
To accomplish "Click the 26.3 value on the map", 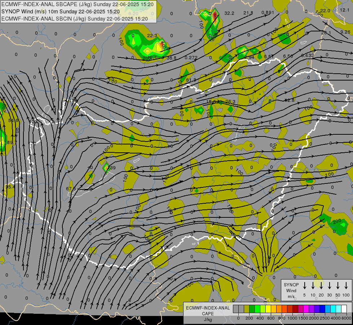I will click(x=230, y=102).
